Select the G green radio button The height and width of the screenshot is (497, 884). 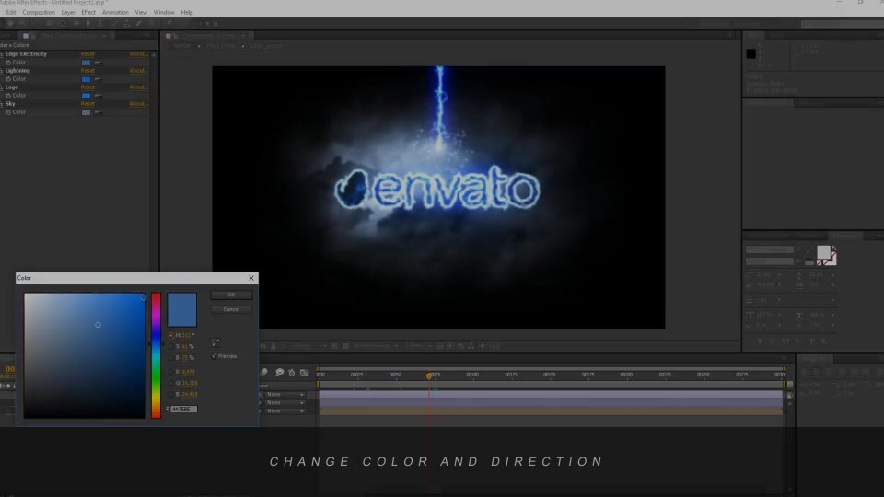(171, 383)
